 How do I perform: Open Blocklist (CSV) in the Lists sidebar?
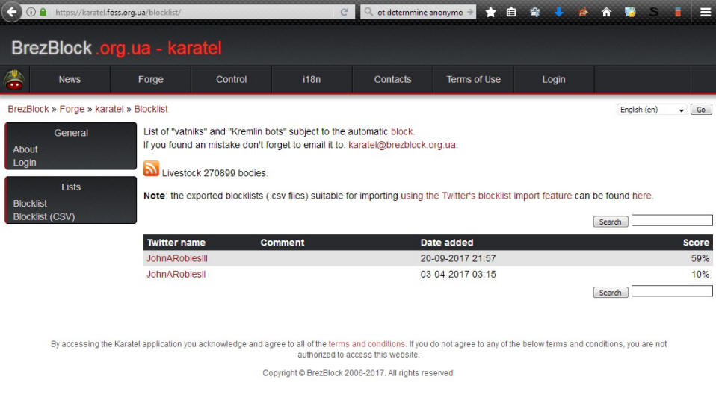(x=44, y=217)
